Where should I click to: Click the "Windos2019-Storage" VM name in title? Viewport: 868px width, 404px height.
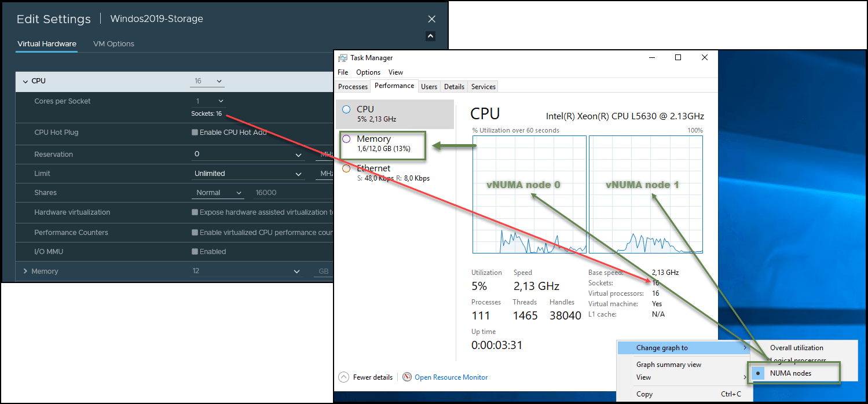tap(156, 19)
